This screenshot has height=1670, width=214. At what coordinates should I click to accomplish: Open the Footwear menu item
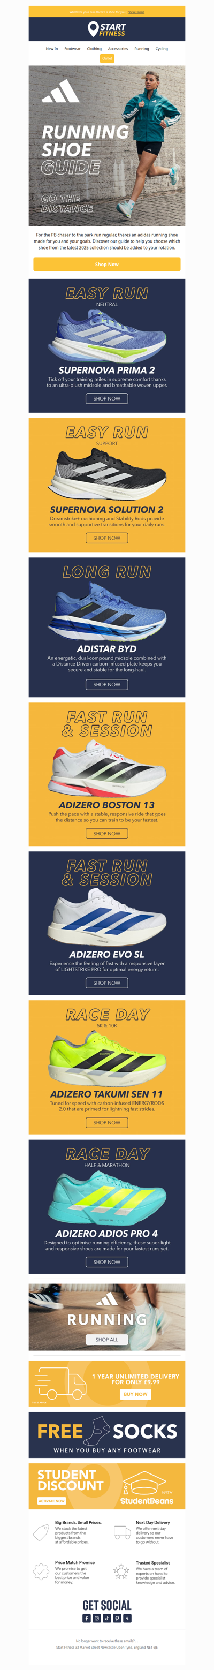coord(72,49)
